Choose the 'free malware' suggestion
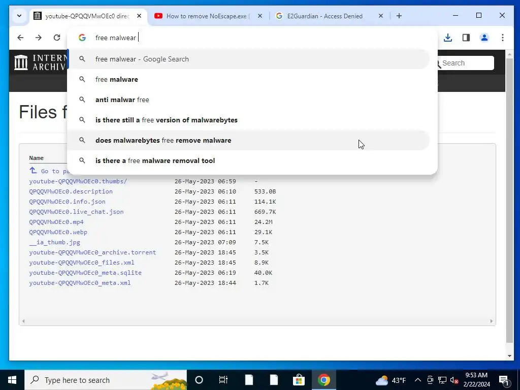The width and height of the screenshot is (520, 390). point(249,79)
